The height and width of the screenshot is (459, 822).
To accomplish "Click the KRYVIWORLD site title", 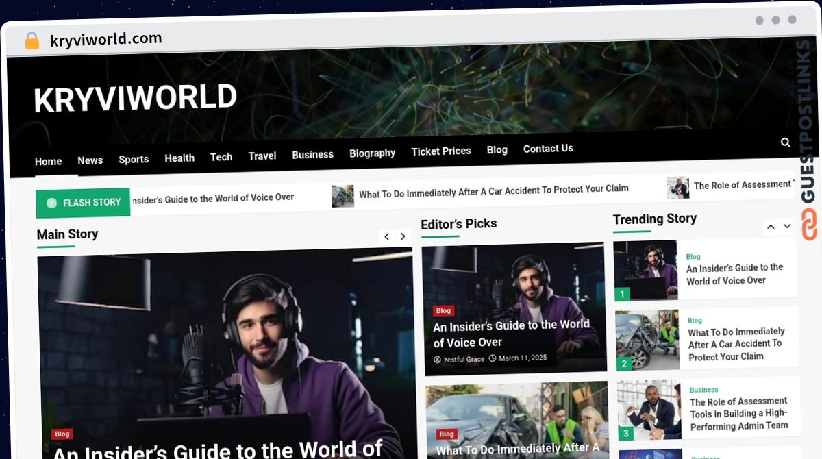I will [136, 98].
